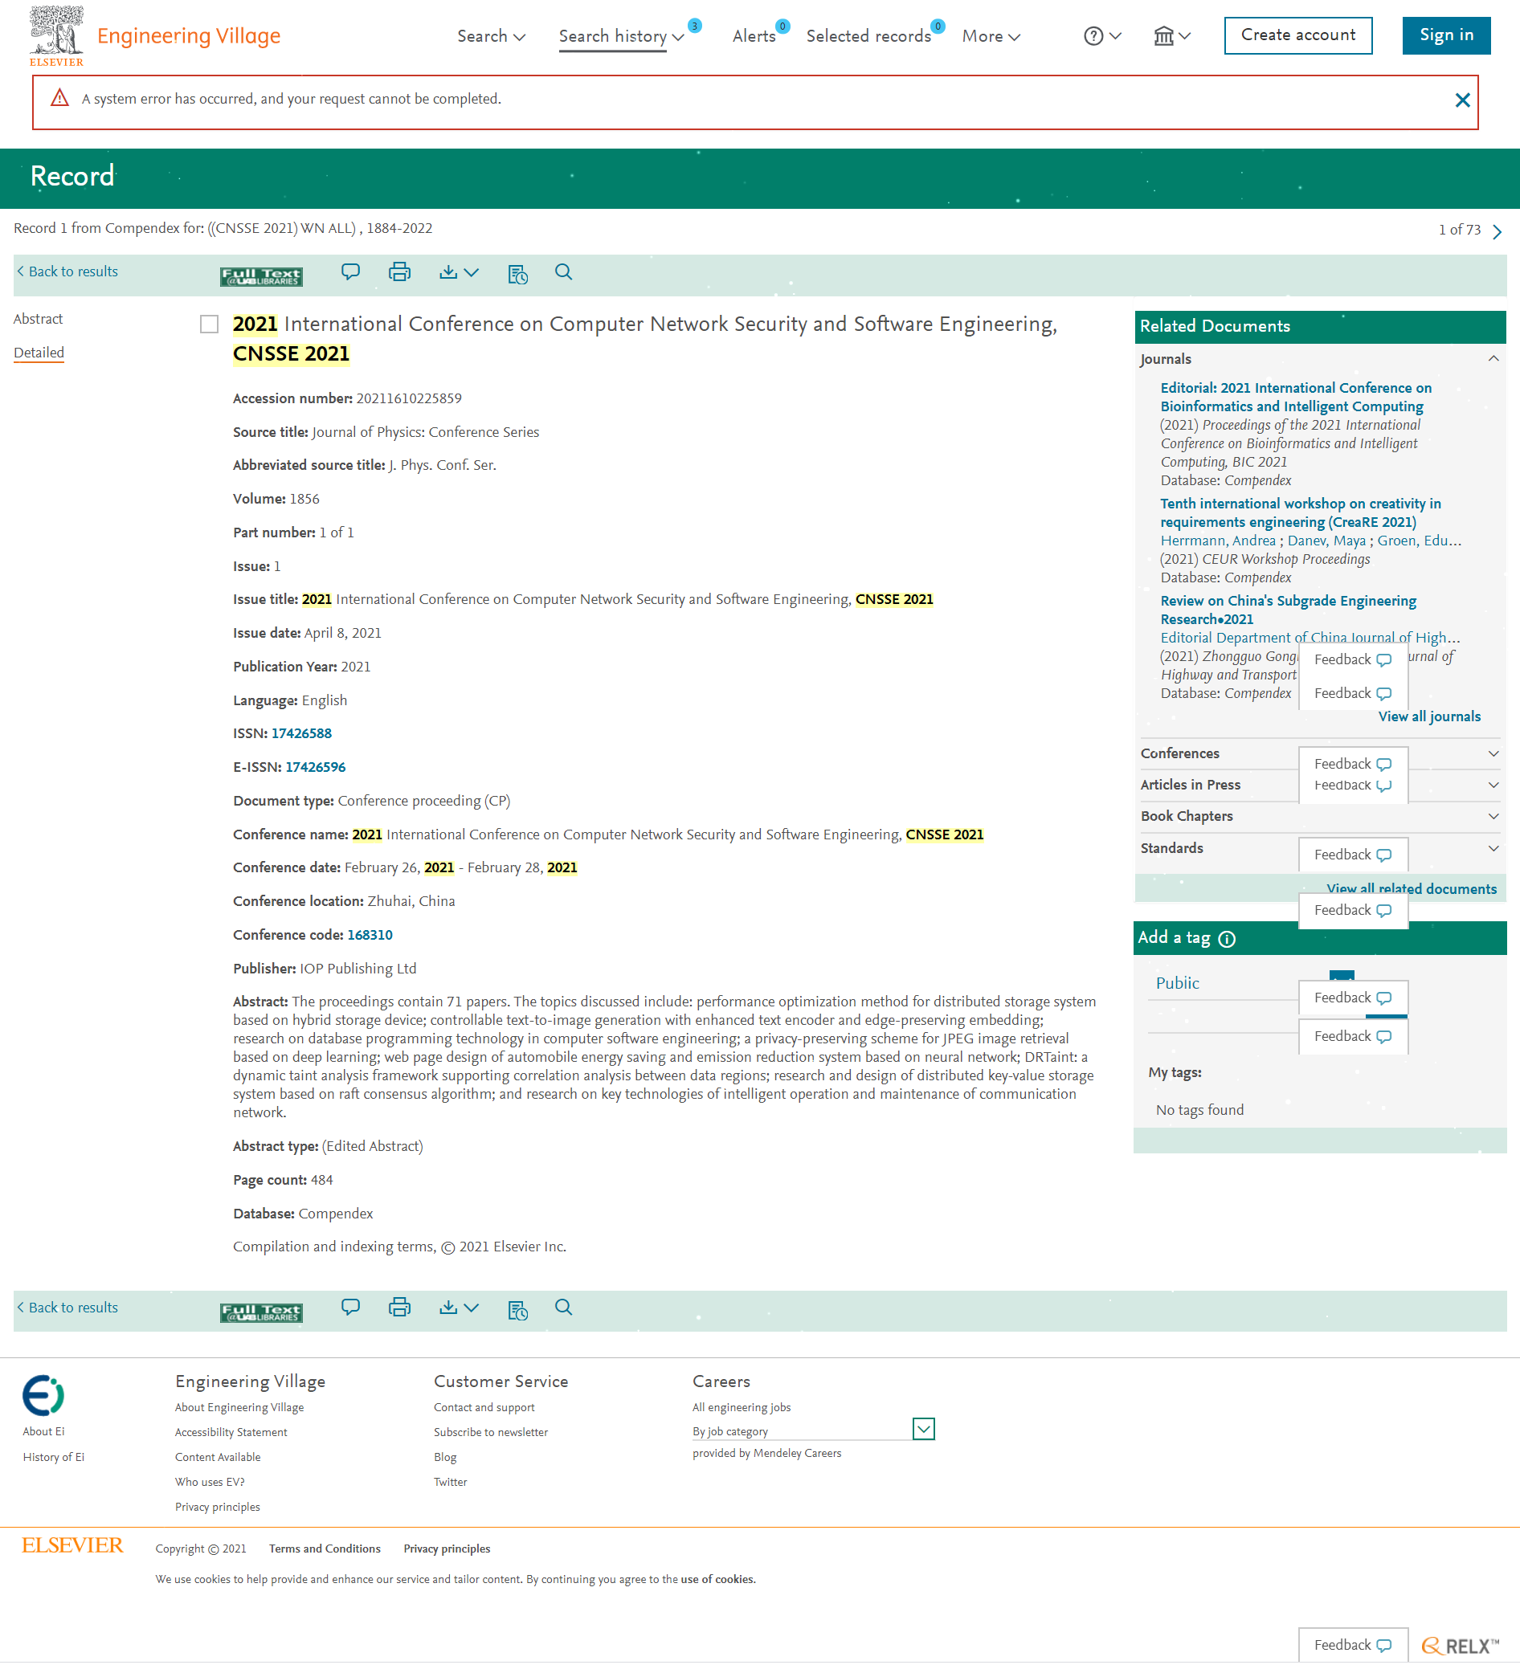Click bottom toolbar citation history icon
Image resolution: width=1520 pixels, height=1669 pixels.
point(517,1310)
